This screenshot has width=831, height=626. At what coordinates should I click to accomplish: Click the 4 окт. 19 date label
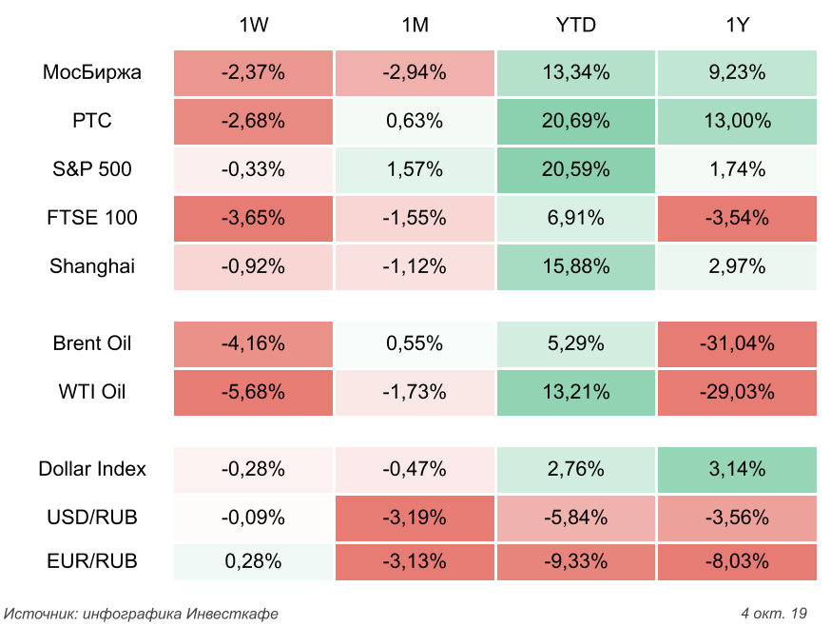(773, 613)
